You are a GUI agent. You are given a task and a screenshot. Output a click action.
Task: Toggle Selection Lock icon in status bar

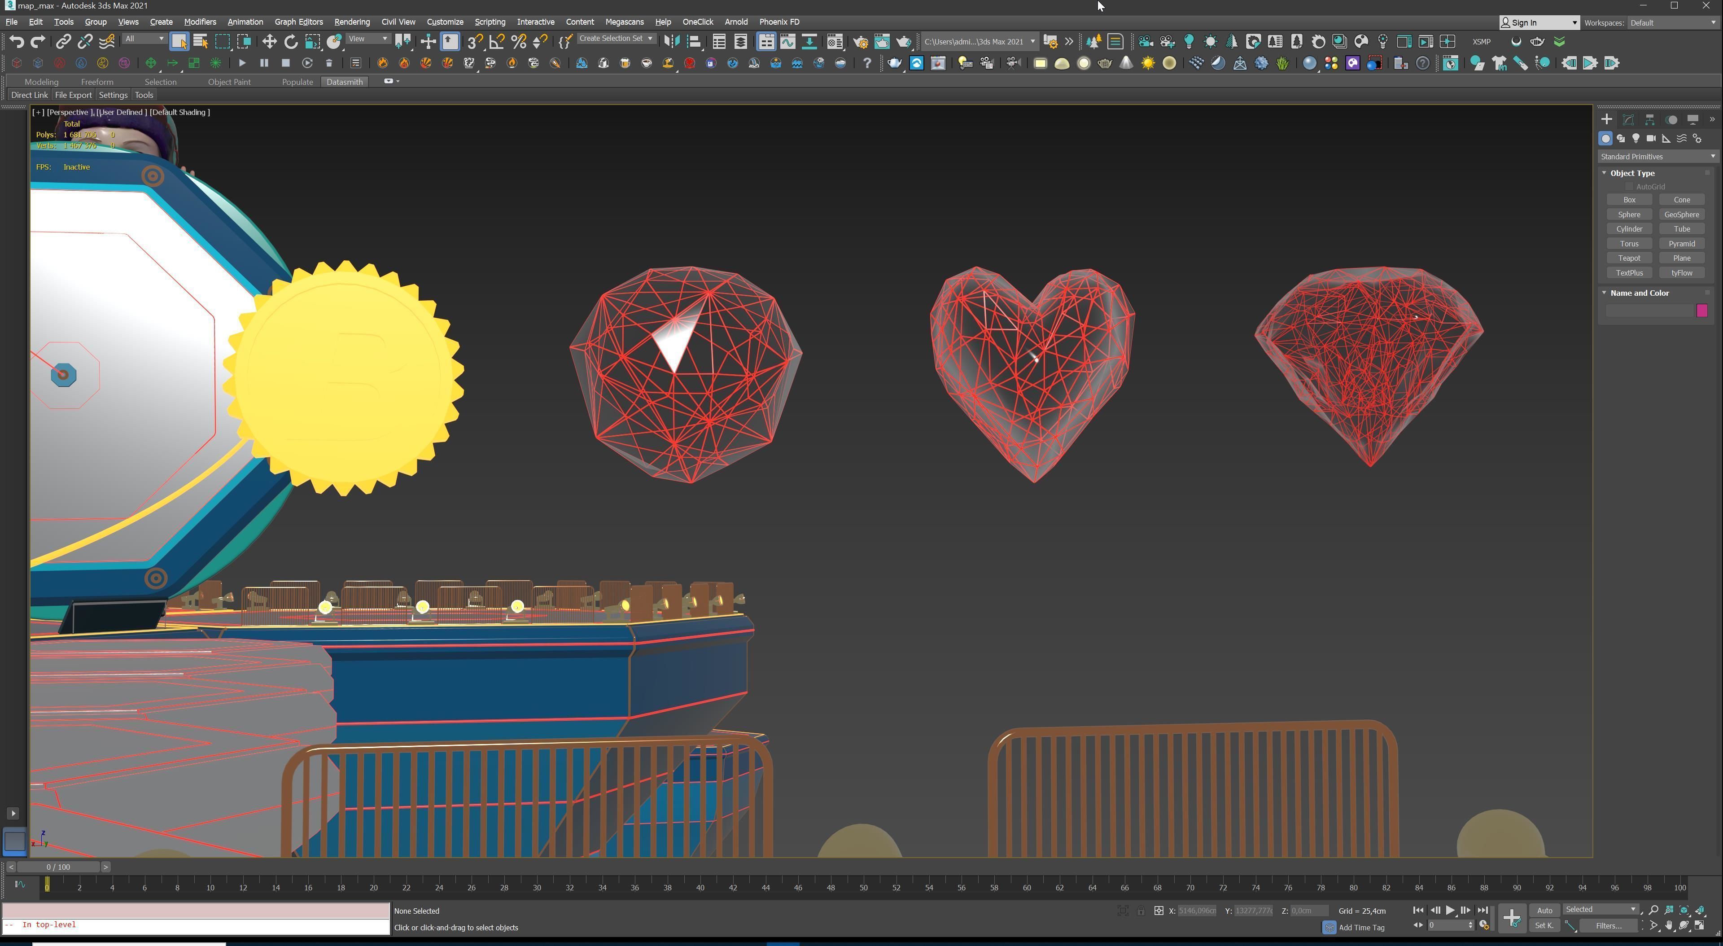coord(1141,911)
